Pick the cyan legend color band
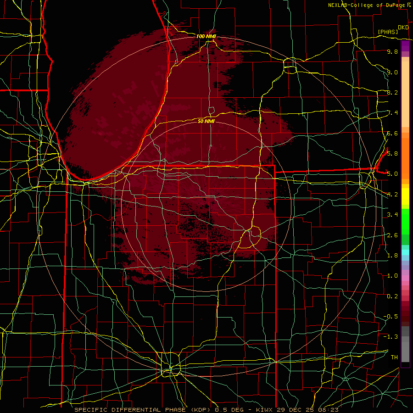 (405, 252)
